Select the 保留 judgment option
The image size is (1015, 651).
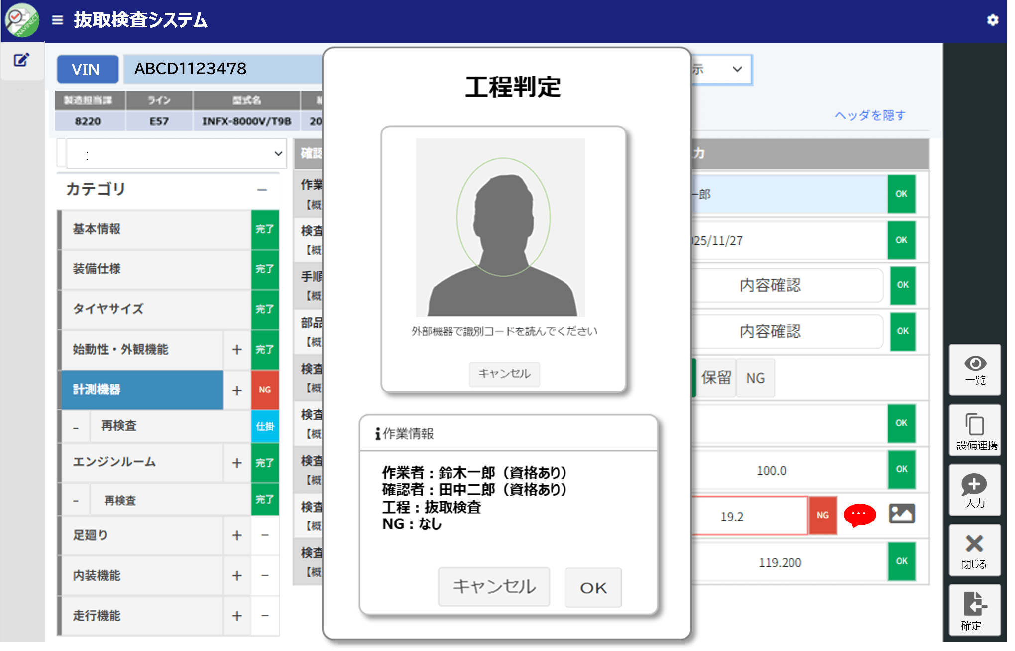point(716,378)
